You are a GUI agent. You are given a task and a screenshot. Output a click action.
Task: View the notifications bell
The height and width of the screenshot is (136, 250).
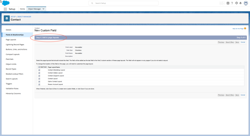[x=240, y=3]
